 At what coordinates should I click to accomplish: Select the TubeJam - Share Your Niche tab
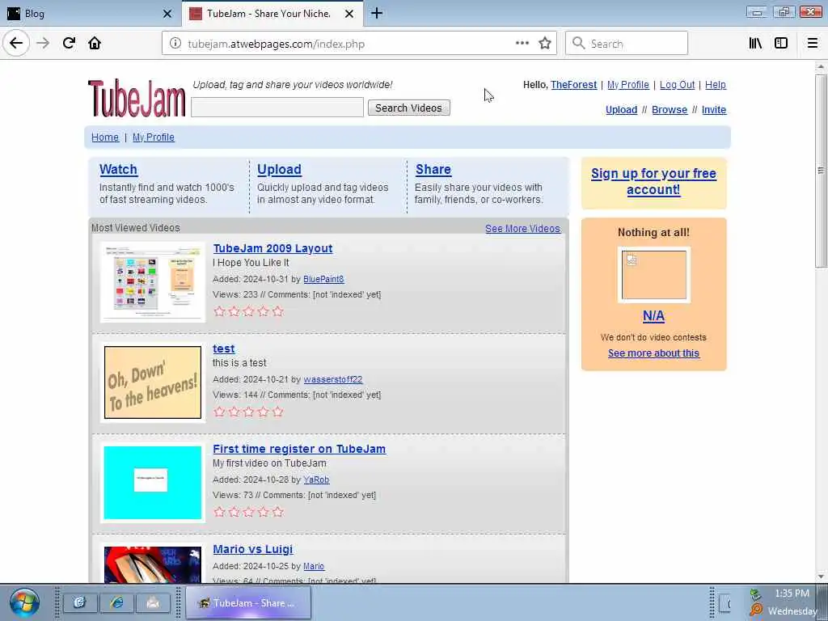coord(272,14)
